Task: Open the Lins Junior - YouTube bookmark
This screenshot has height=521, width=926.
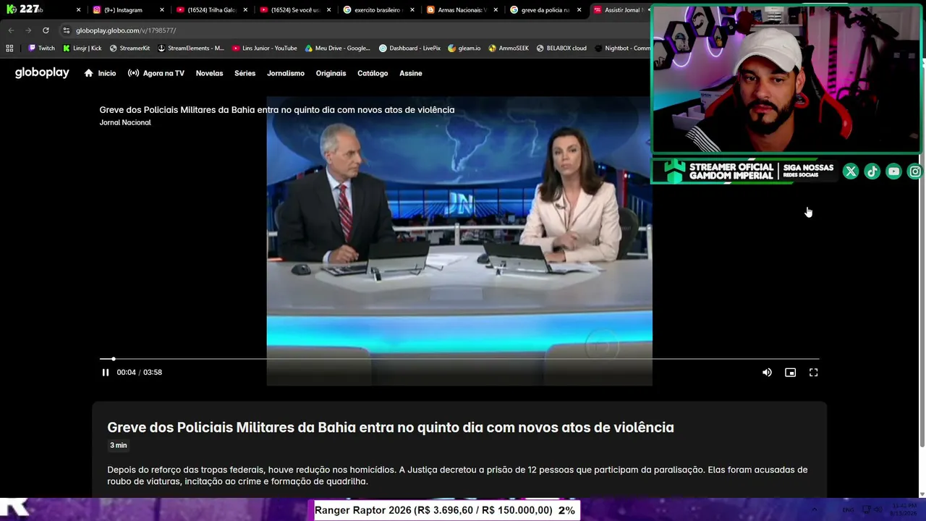Action: (265, 48)
